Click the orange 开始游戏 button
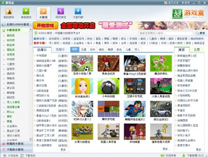 45,26
